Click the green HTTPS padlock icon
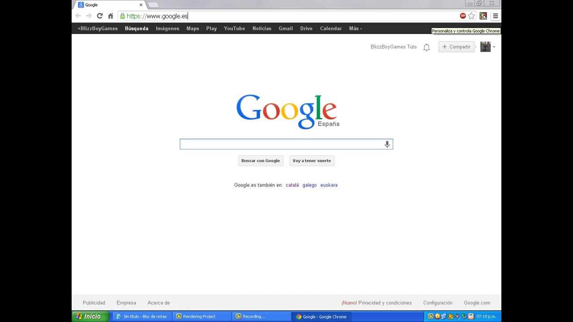Viewport: 573px width, 322px height. (122, 16)
